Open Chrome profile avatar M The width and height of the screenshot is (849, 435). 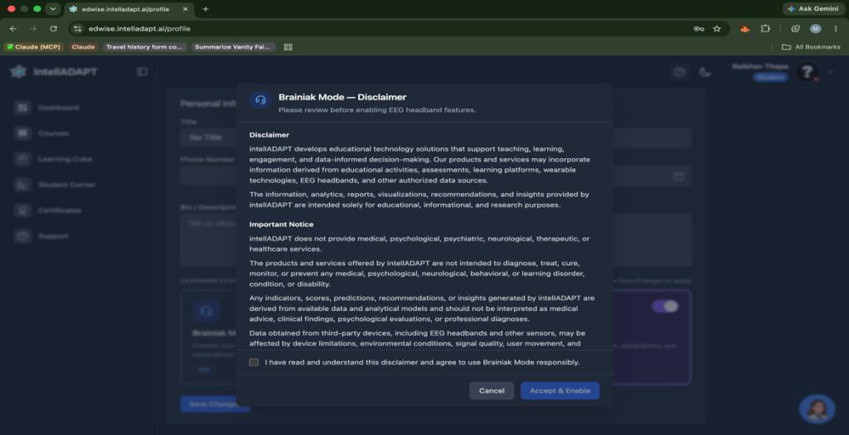pyautogui.click(x=816, y=29)
